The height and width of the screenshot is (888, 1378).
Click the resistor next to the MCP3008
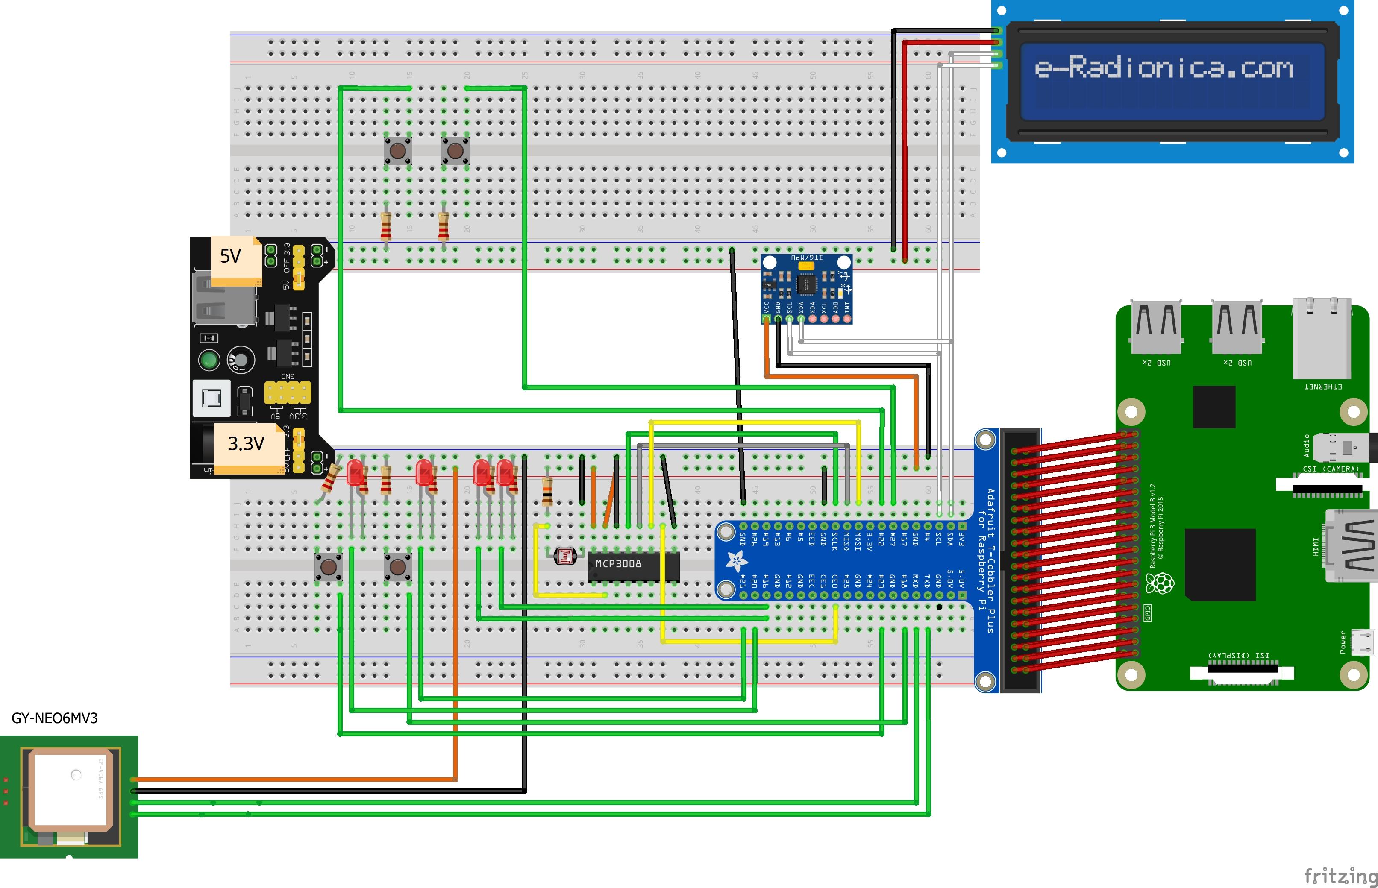(547, 491)
